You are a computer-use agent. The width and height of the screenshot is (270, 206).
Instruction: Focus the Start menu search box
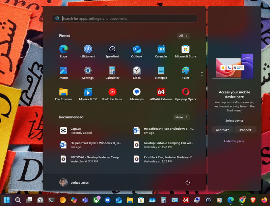click(x=125, y=19)
